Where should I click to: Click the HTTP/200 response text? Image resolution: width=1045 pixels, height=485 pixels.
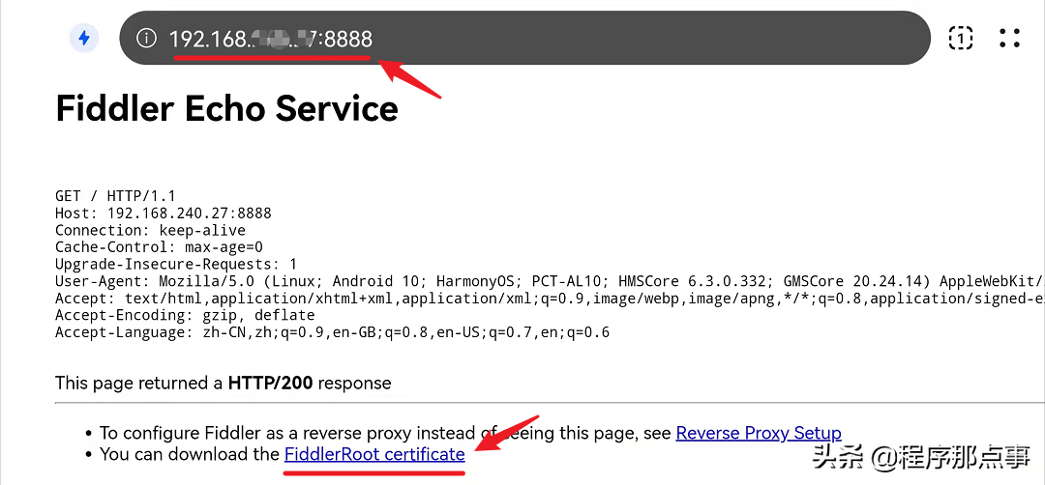coord(272,384)
